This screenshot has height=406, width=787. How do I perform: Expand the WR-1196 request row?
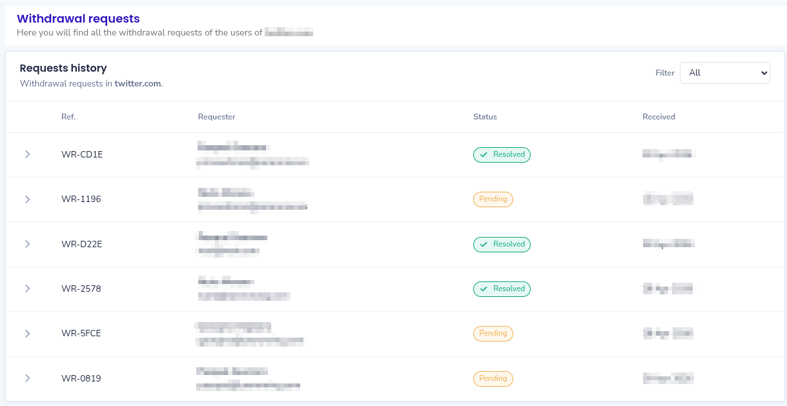(x=27, y=199)
